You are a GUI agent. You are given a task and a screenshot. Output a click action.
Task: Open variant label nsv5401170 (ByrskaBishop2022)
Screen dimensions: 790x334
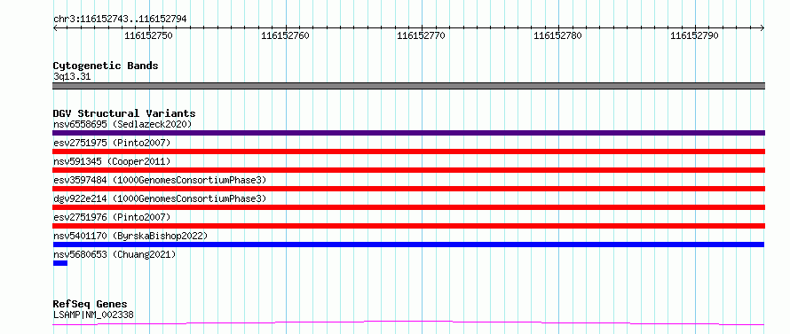pyautogui.click(x=130, y=236)
